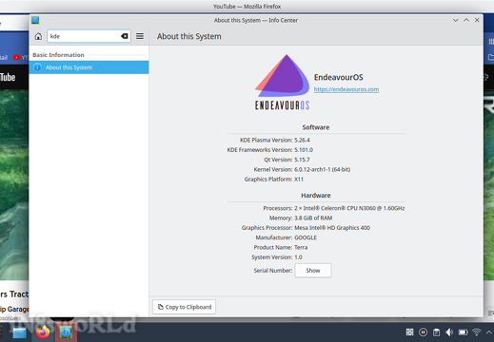Focus the search field containing kde
This screenshot has width=494, height=342.
point(89,36)
